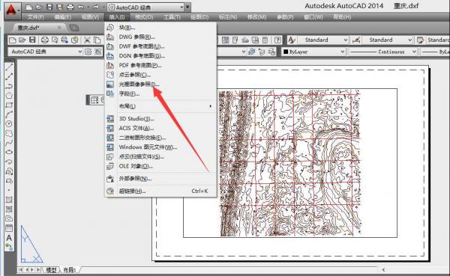450x276 pixels.
Task: Click the Cut scissors icon in the standard toolbar
Action: tap(87, 40)
